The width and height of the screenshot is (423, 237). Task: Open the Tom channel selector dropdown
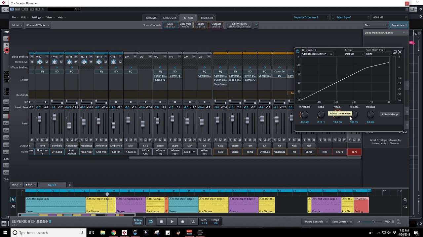376,25
